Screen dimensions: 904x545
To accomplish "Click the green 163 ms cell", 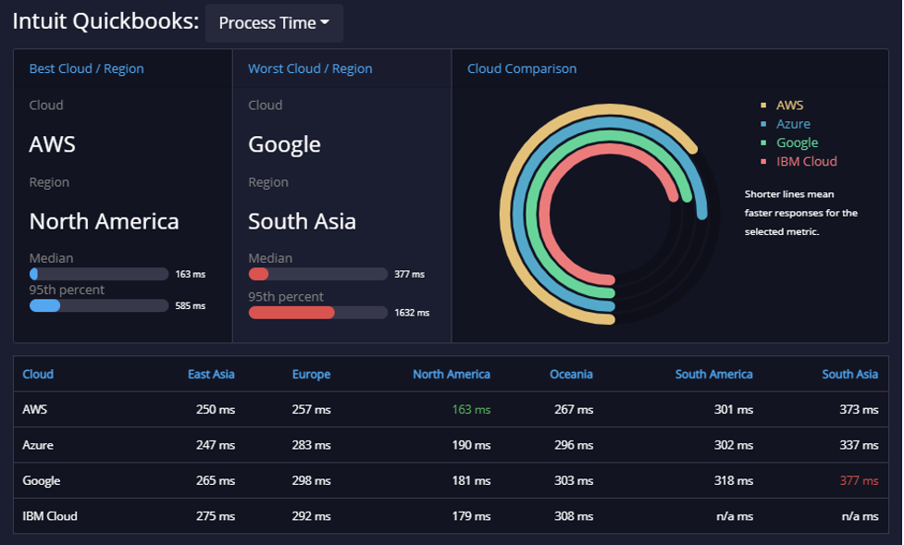I will coord(471,410).
